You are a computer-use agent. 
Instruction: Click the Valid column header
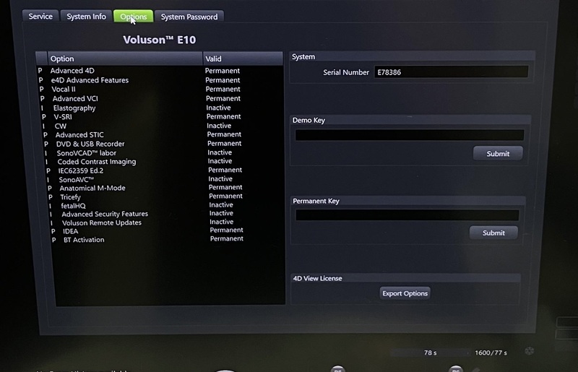[242, 59]
